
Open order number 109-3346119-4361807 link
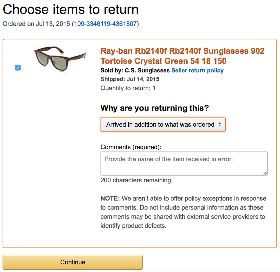pos(106,24)
